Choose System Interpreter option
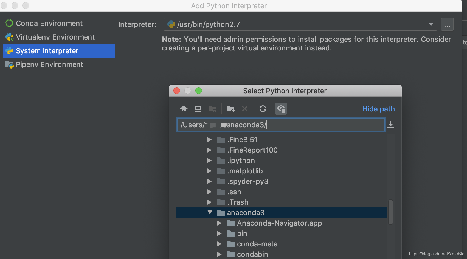This screenshot has height=259, width=467. tap(59, 51)
